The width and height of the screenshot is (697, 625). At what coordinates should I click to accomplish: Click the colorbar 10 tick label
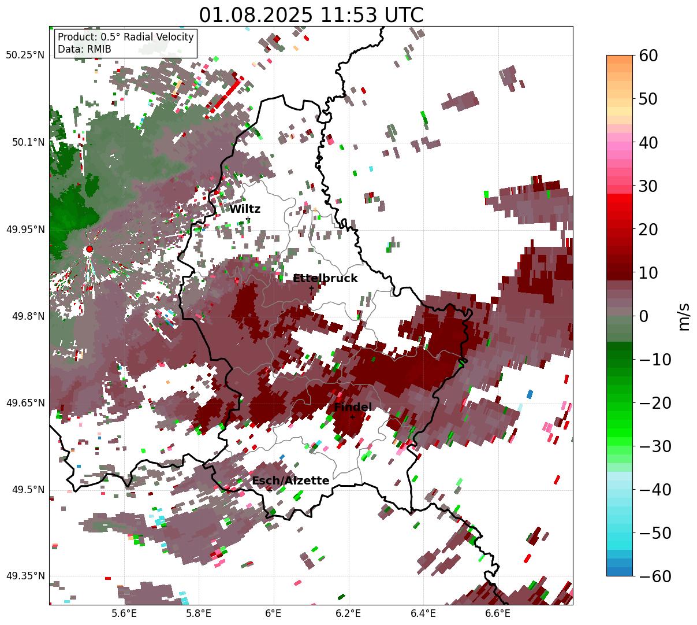pos(647,272)
